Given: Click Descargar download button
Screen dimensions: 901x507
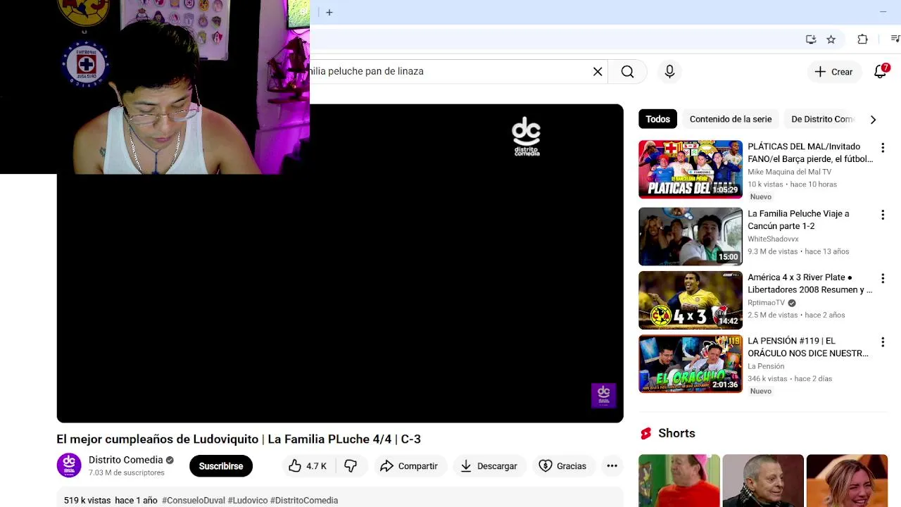Looking at the screenshot, I should point(489,466).
